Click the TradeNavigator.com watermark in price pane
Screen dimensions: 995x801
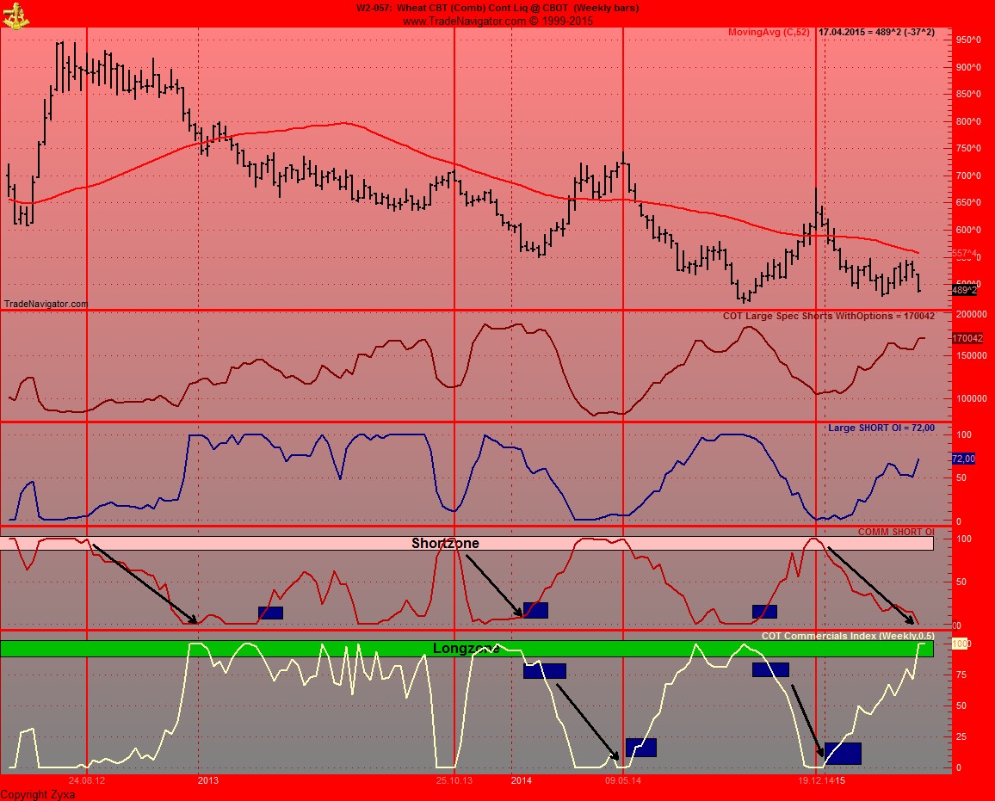click(46, 304)
